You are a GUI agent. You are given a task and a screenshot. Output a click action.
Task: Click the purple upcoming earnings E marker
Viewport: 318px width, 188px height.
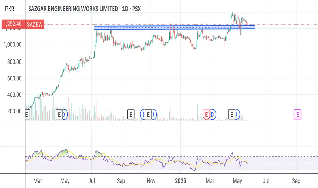tap(298, 115)
